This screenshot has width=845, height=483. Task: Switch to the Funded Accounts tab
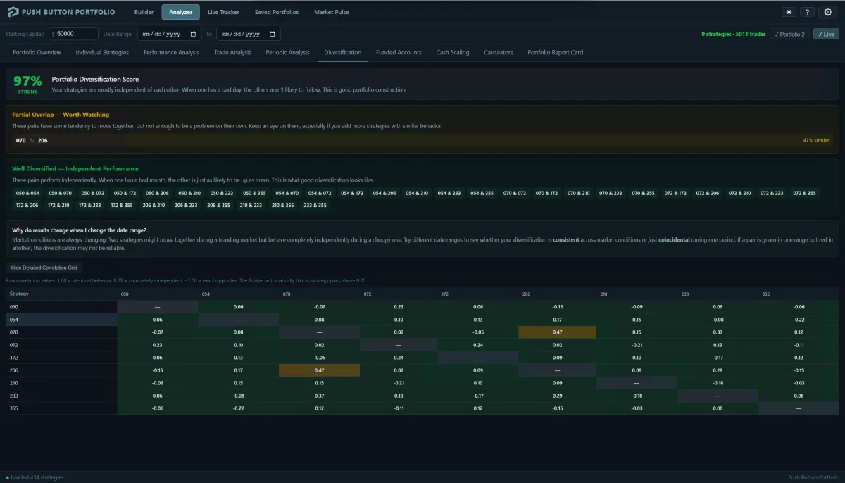point(399,52)
